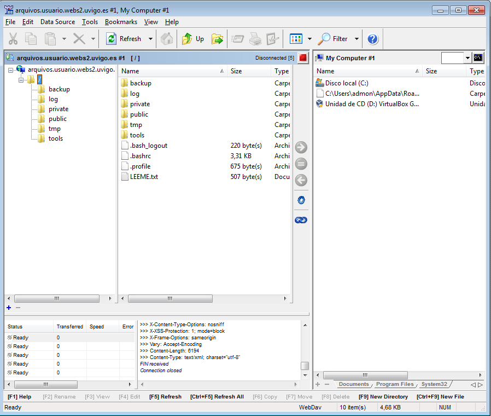
Task: Click the Refresh toolbar button
Action: 124,39
